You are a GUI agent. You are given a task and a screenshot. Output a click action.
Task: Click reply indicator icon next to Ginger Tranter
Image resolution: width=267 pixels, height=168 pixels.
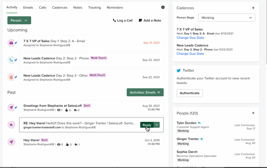(202, 139)
